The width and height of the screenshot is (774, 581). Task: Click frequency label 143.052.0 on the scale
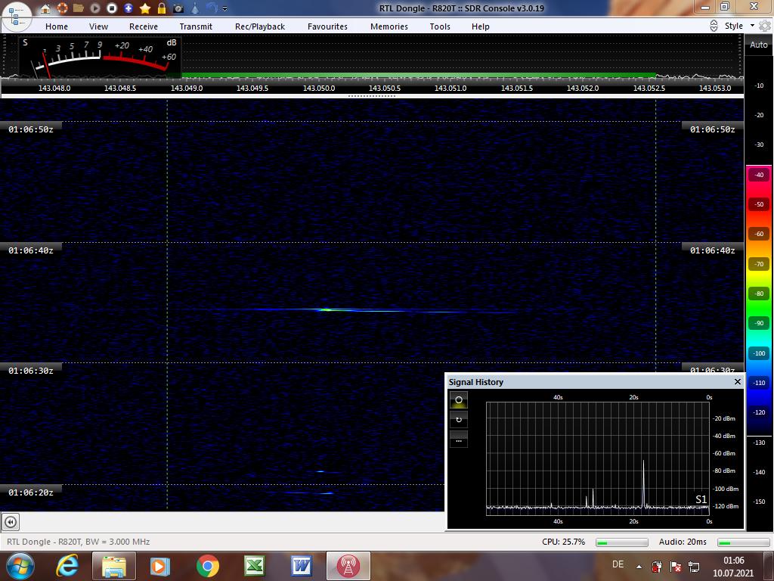click(x=583, y=88)
